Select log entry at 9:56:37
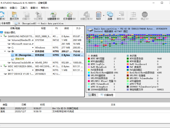 (x=85, y=109)
